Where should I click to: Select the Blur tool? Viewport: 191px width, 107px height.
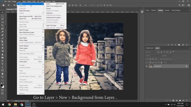pyautogui.click(x=2, y=54)
